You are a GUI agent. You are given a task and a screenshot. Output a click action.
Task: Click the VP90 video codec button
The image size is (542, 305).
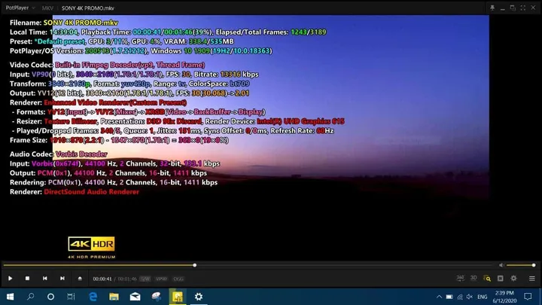coord(161,279)
